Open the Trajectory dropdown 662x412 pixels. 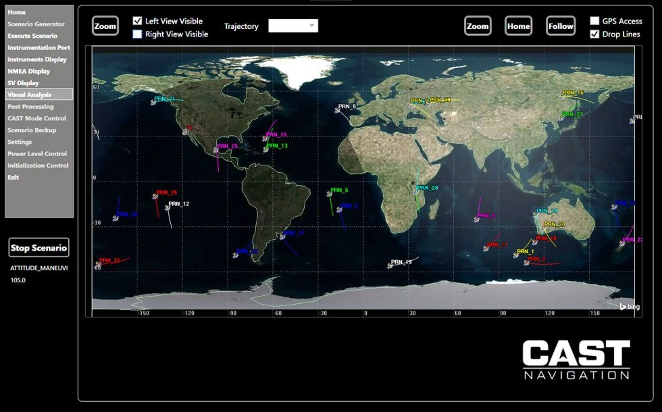[x=293, y=26]
